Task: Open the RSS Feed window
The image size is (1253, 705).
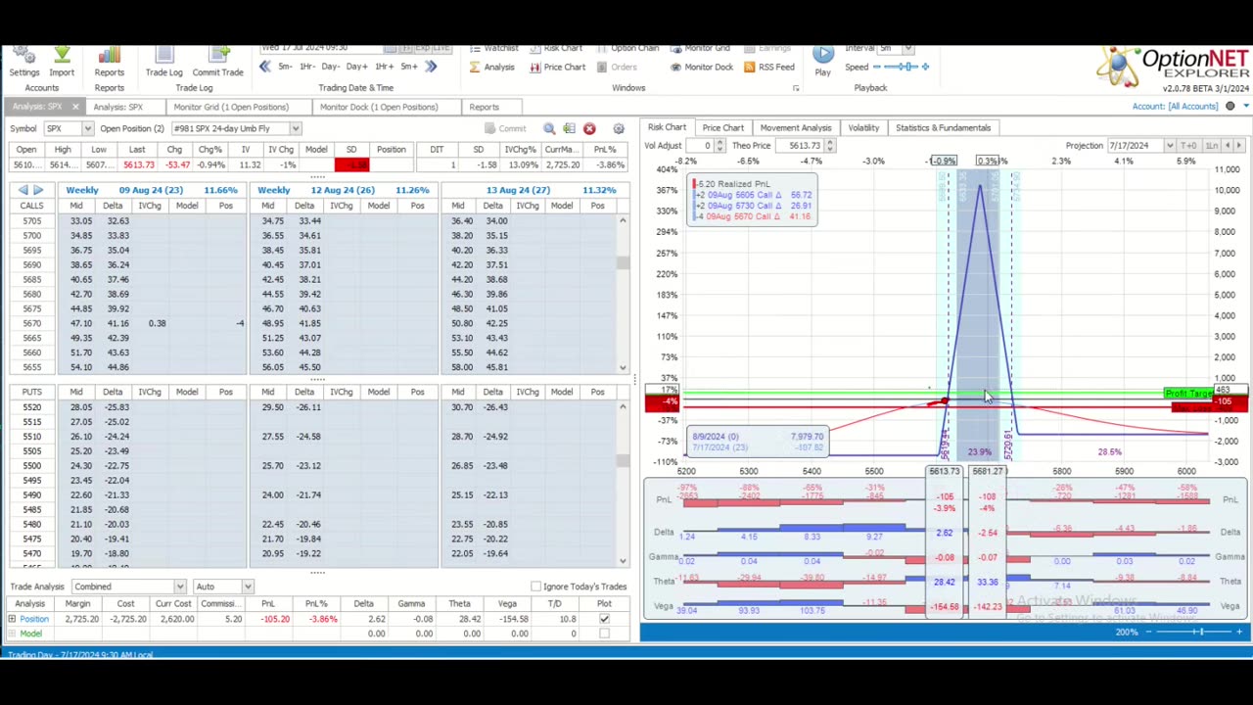Action: pos(769,67)
